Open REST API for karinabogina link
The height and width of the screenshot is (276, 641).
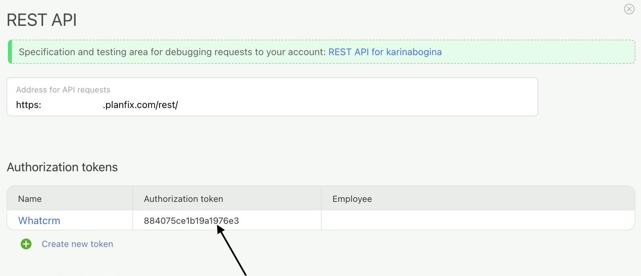(x=385, y=52)
